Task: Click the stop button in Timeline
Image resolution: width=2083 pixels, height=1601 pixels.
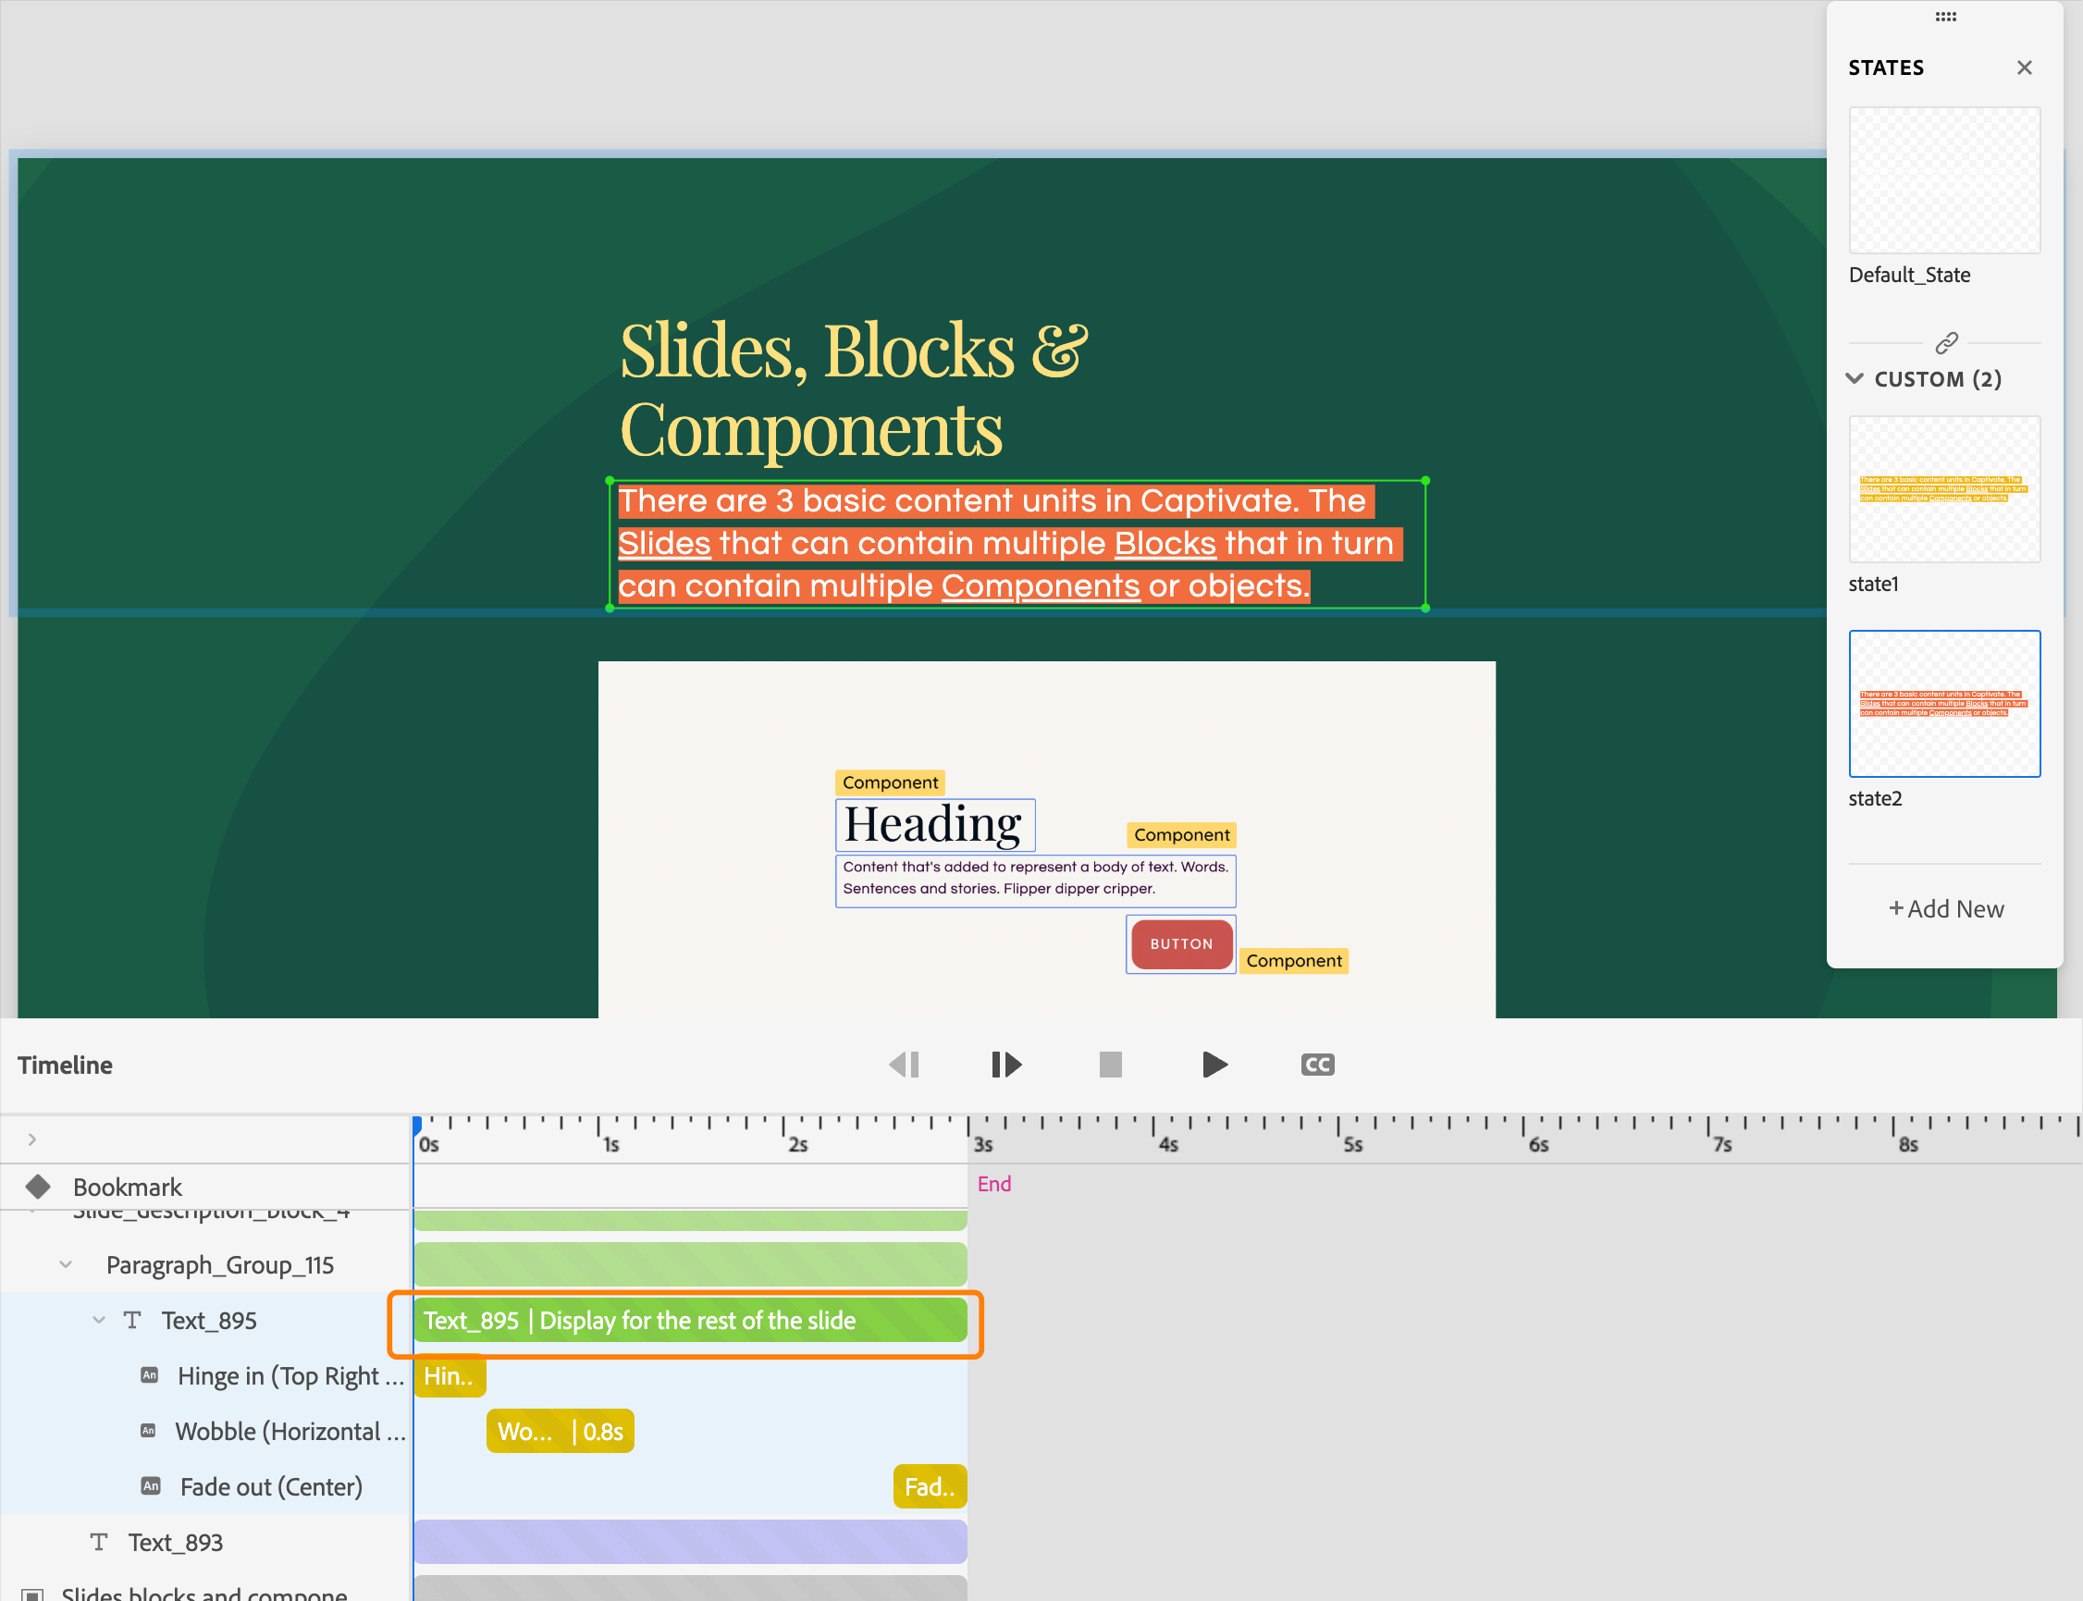Action: (1110, 1065)
